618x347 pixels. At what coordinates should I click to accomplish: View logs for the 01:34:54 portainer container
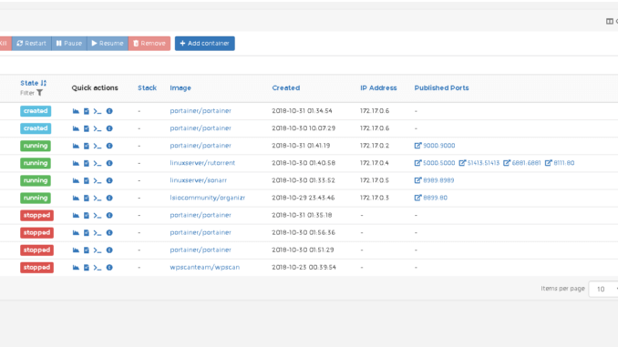click(87, 111)
